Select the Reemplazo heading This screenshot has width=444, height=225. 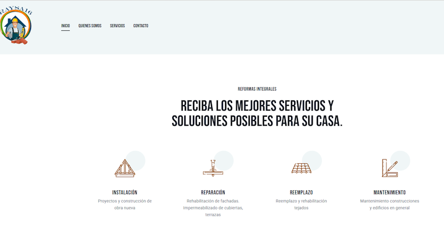coord(301,193)
